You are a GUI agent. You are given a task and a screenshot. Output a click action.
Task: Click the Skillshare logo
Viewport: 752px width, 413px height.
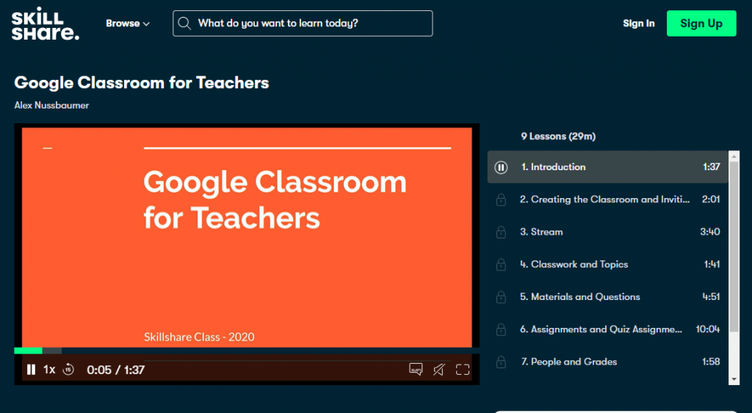point(45,23)
